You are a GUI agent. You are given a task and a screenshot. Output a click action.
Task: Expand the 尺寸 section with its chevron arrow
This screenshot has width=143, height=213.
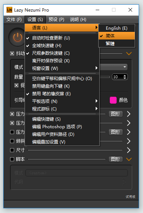(x=129, y=150)
